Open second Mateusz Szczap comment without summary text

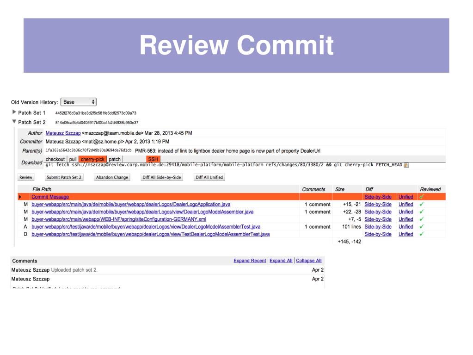[x=167, y=279]
